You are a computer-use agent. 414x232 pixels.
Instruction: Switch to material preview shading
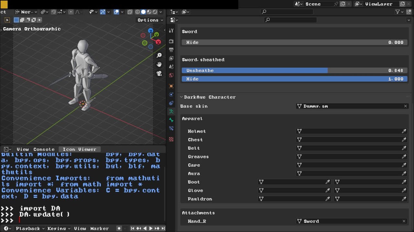(149, 12)
